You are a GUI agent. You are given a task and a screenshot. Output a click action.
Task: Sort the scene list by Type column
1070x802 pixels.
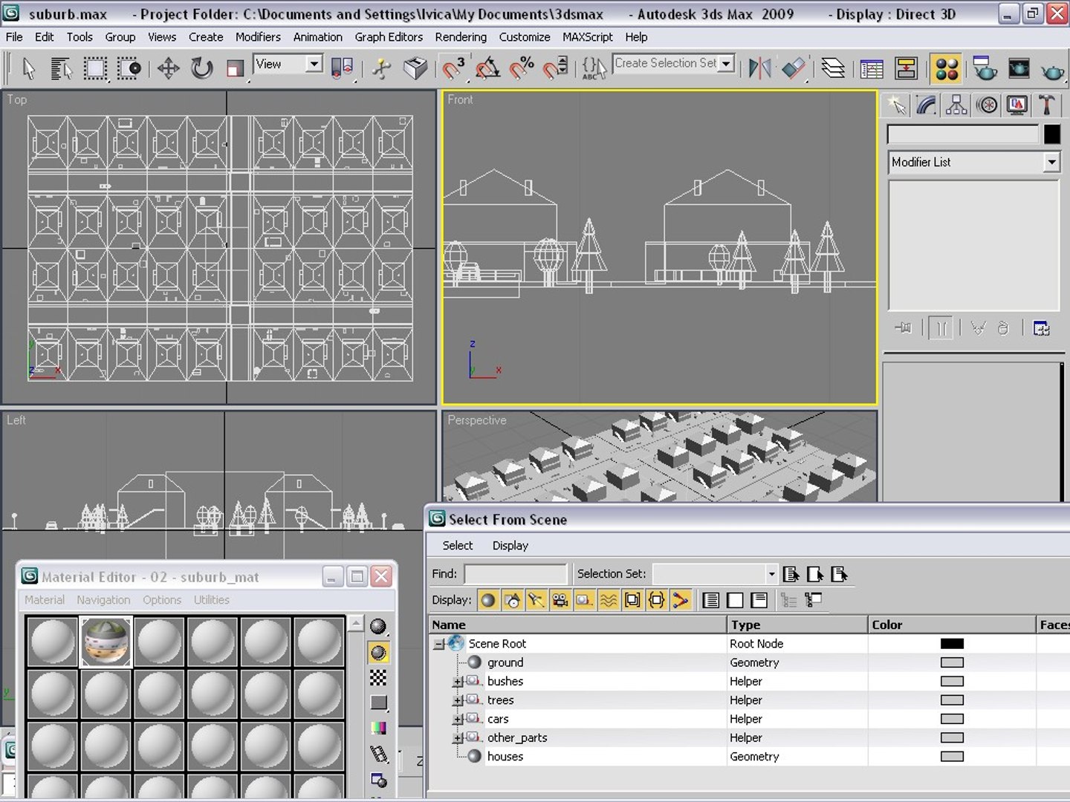797,625
